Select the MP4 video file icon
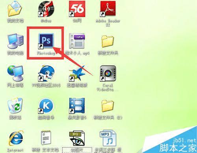The image size is (197, 153). click(77, 41)
